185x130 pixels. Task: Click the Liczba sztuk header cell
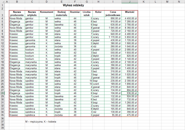click(x=87, y=13)
